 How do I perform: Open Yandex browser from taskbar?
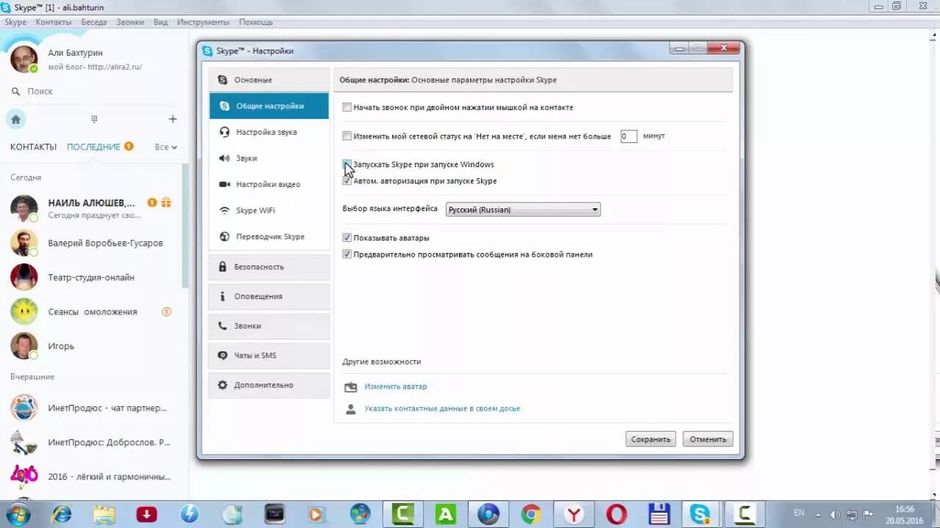click(574, 515)
